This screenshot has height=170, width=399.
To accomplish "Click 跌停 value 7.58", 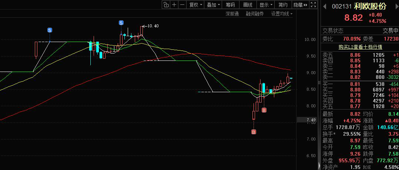I will tap(393, 153).
